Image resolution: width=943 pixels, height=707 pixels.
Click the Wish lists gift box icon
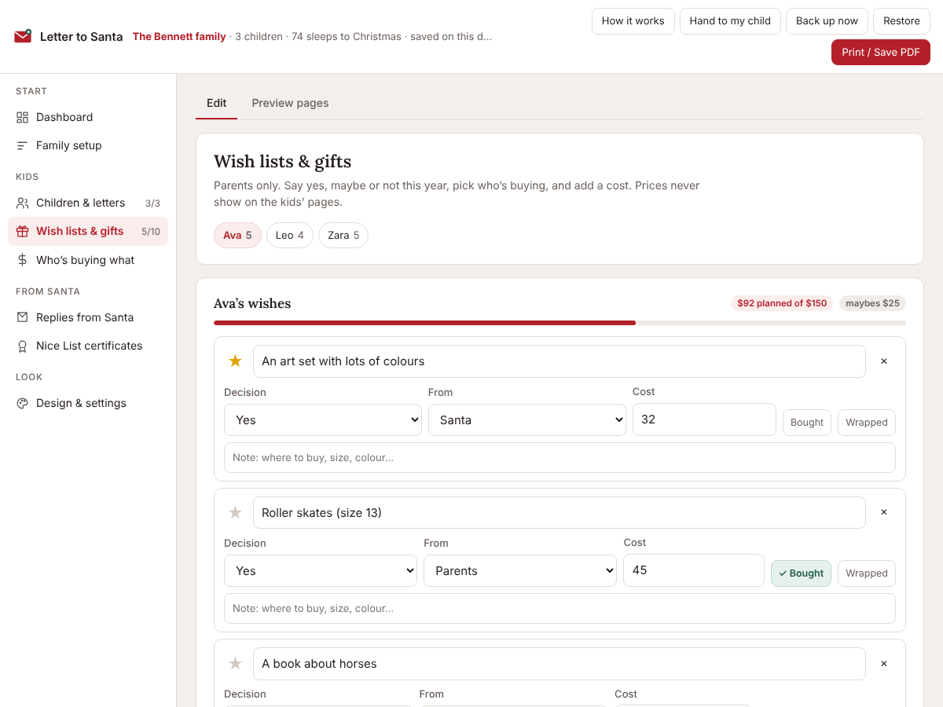(x=22, y=231)
